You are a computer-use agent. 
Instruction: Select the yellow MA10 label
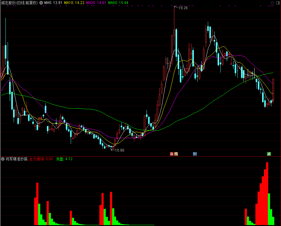pyautogui.click(x=74, y=3)
